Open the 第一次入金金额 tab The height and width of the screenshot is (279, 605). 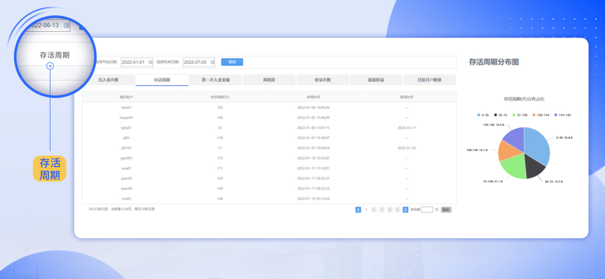(x=216, y=80)
